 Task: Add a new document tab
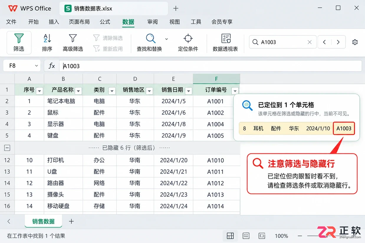176,9
